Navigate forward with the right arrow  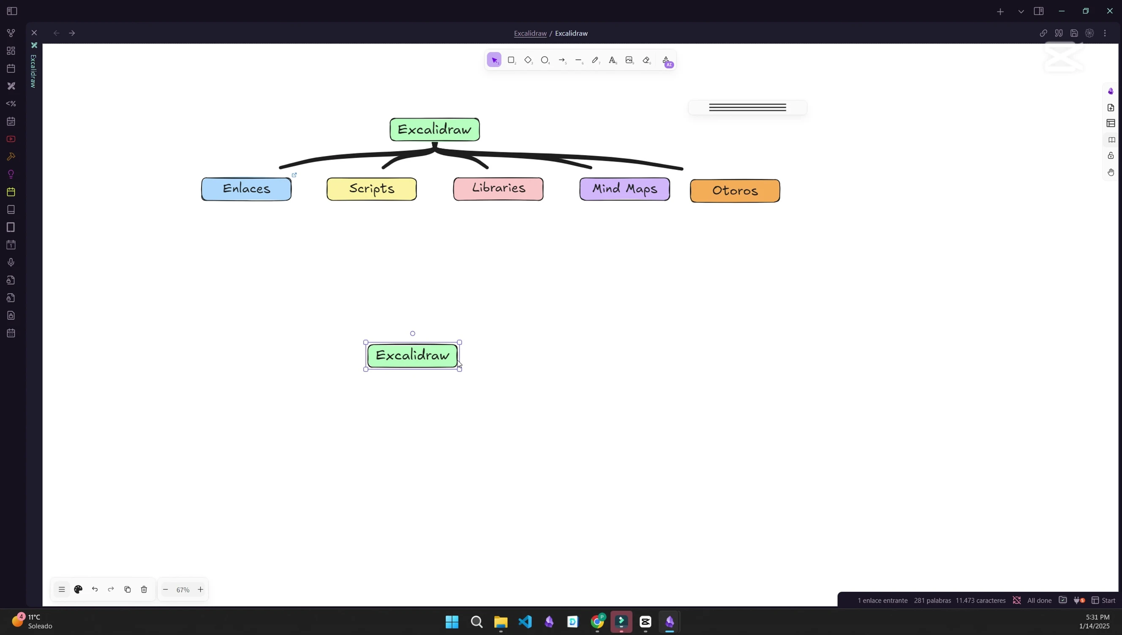click(x=72, y=33)
